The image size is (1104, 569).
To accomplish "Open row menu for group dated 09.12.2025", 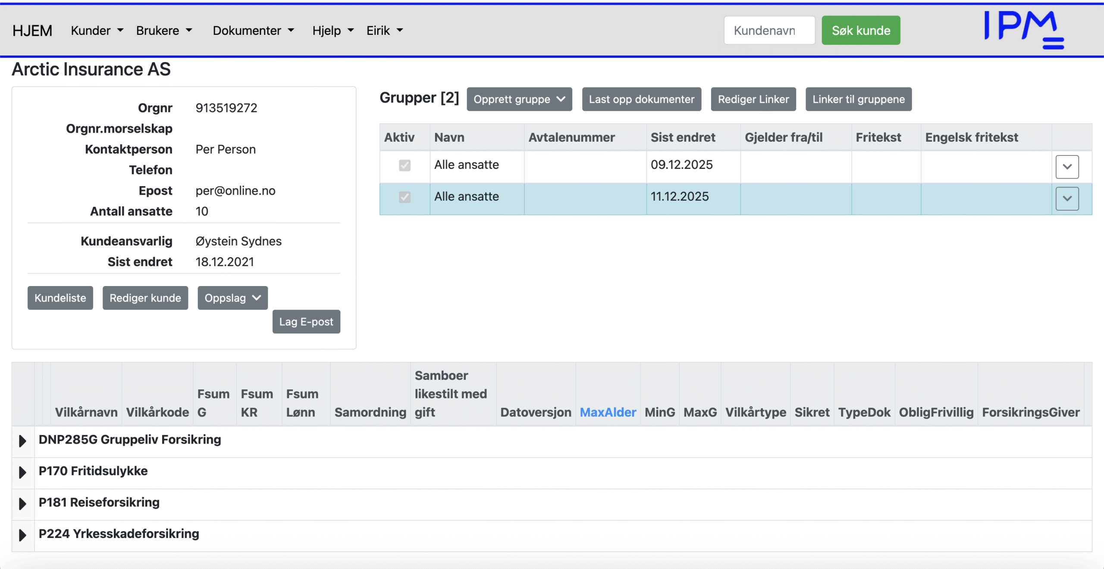I will [x=1067, y=167].
